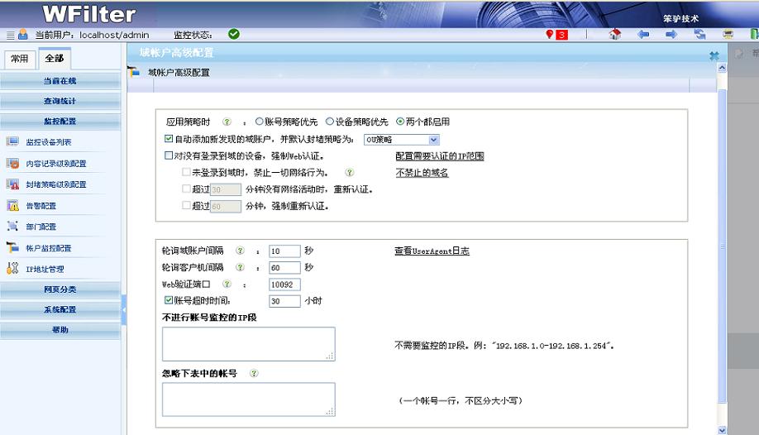
Task: Open the OU策略 default policy dropdown
Action: [x=401, y=140]
